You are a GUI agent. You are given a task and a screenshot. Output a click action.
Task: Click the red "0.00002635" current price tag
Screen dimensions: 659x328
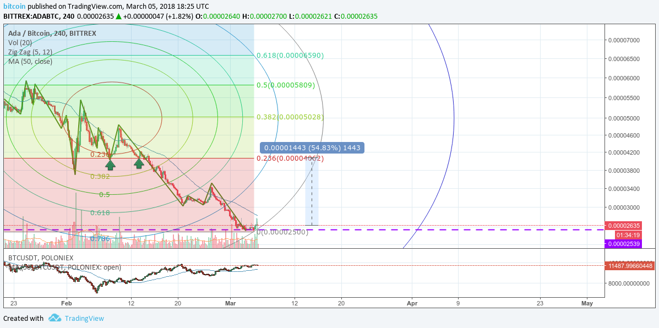(623, 226)
